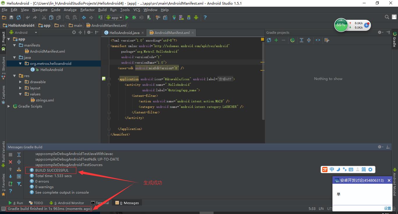398x214 pixels.
Task: Click the Make Project icon
Action: click(x=101, y=17)
